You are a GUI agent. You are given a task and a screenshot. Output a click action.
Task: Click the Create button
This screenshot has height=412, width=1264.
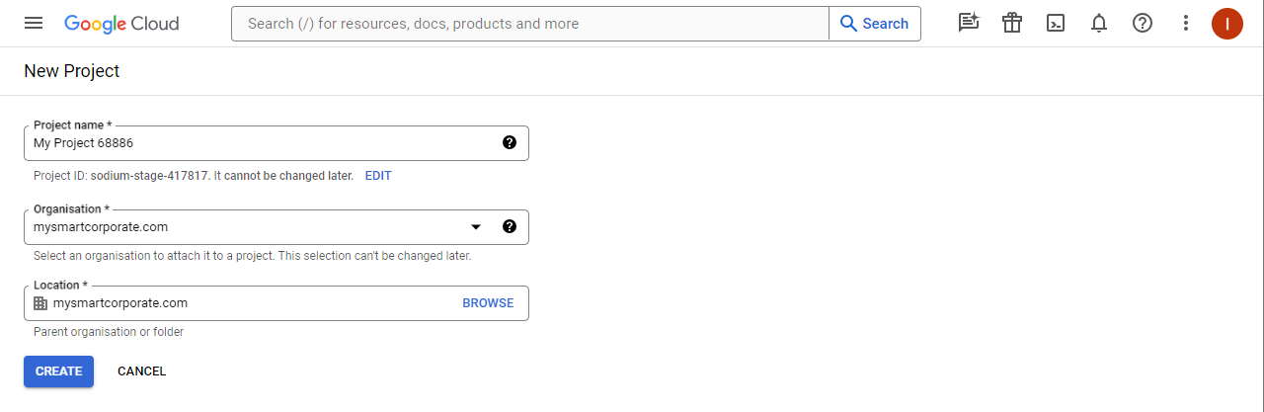58,371
